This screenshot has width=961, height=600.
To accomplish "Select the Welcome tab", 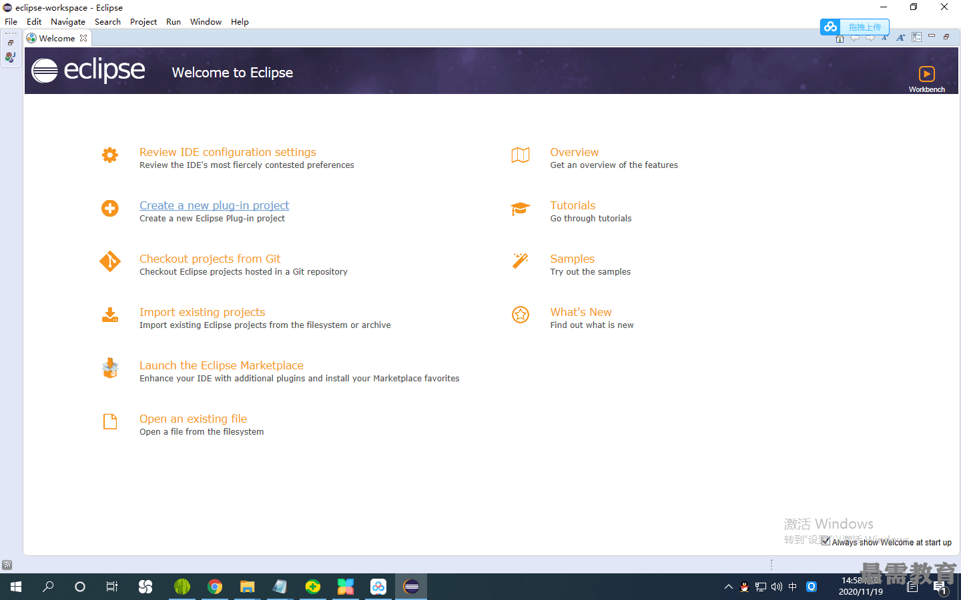I will tap(57, 38).
